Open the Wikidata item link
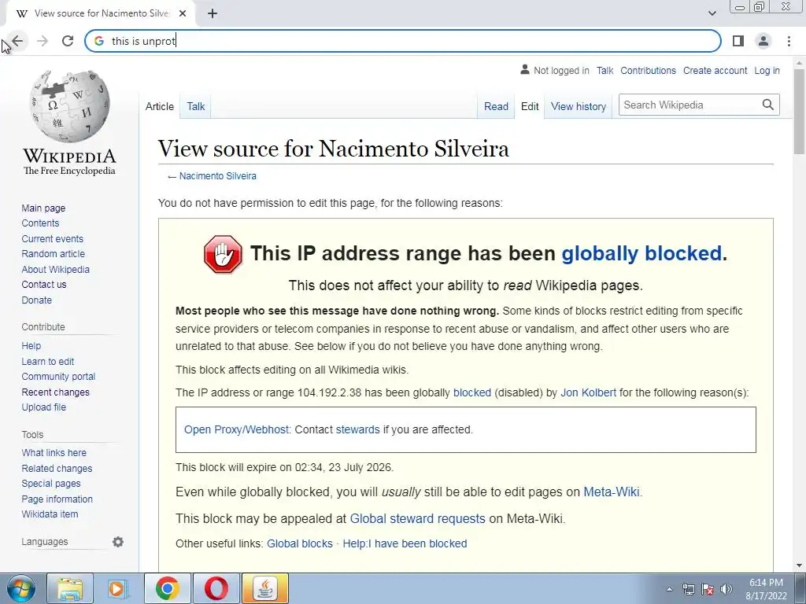This screenshot has width=806, height=604. click(x=50, y=514)
